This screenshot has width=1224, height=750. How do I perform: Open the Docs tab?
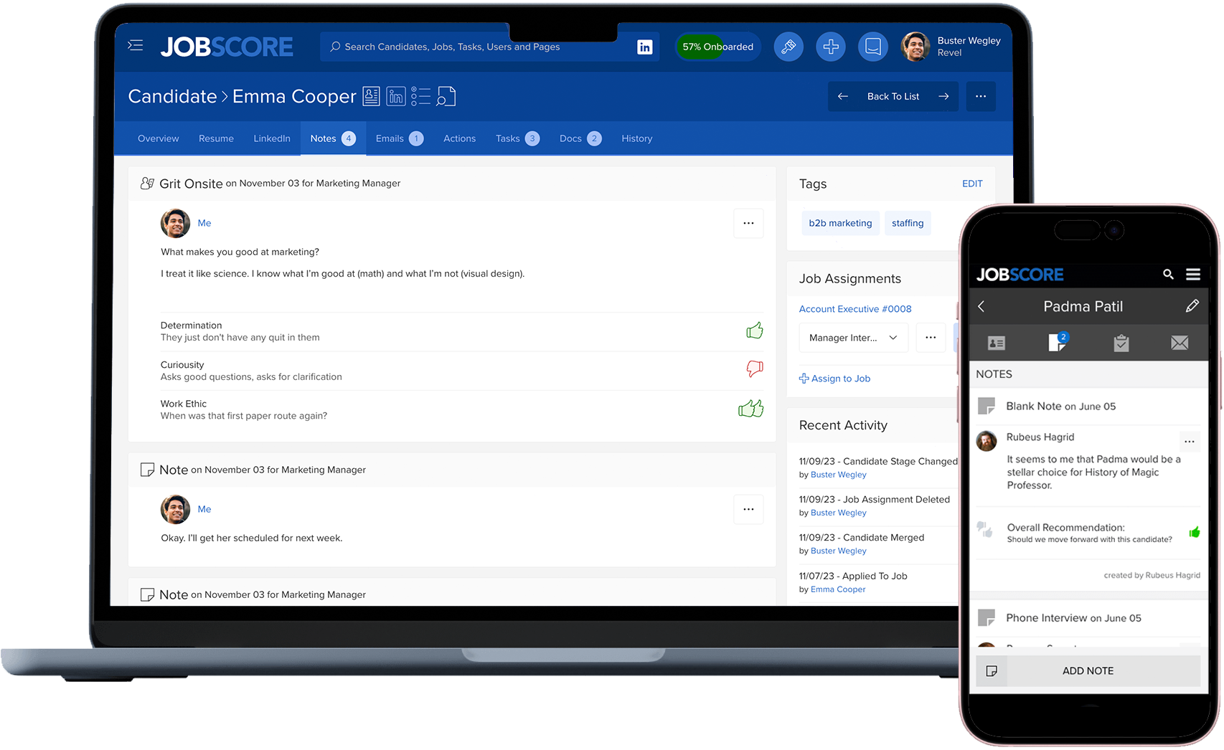pos(580,138)
